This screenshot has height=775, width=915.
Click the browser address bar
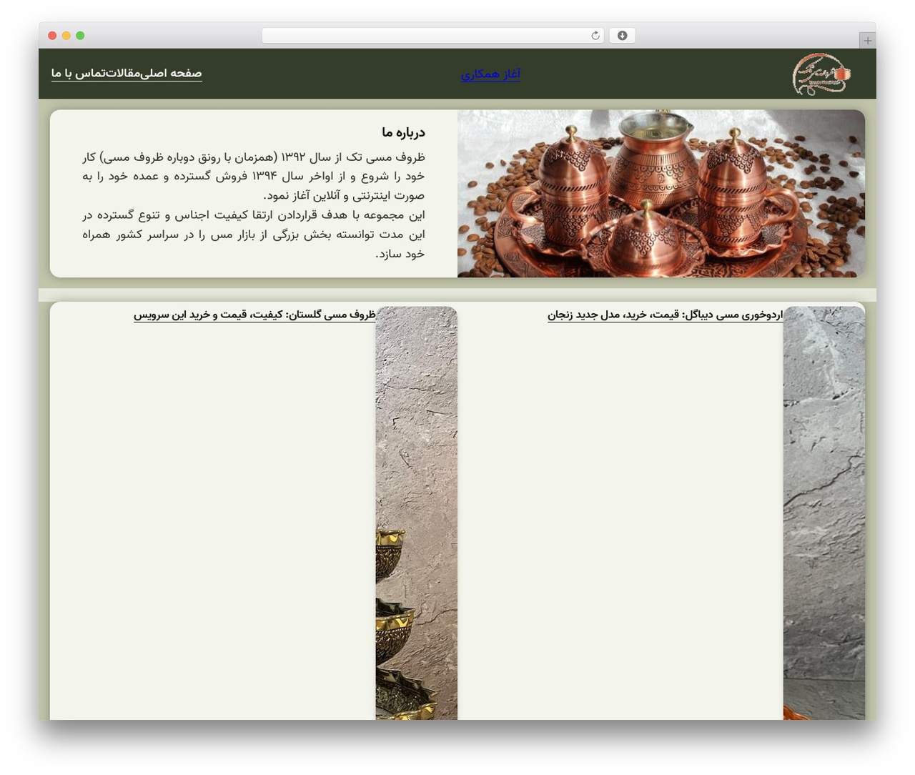[x=432, y=36]
